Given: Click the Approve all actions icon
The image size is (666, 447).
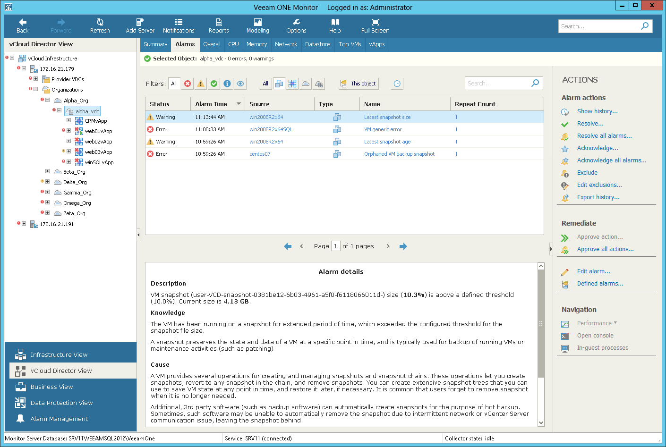Looking at the screenshot, I should (565, 250).
